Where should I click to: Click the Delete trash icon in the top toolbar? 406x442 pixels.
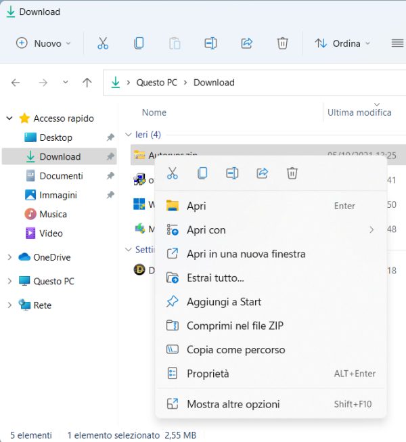(x=282, y=43)
